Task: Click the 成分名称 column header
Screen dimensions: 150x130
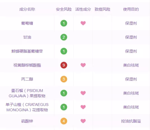Action: pyautogui.click(x=27, y=9)
